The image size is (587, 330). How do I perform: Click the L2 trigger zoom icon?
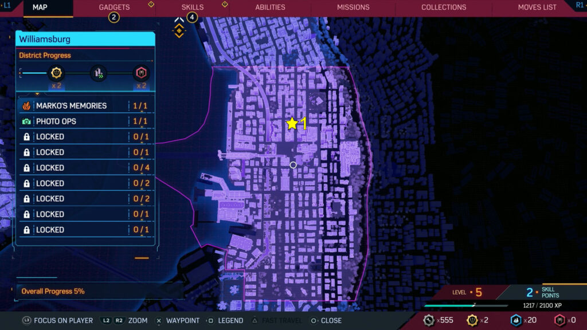[x=106, y=321]
